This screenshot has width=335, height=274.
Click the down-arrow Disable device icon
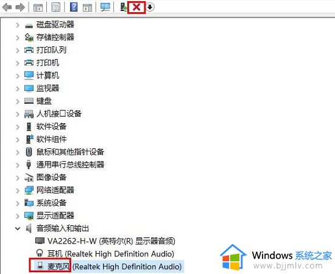click(150, 7)
